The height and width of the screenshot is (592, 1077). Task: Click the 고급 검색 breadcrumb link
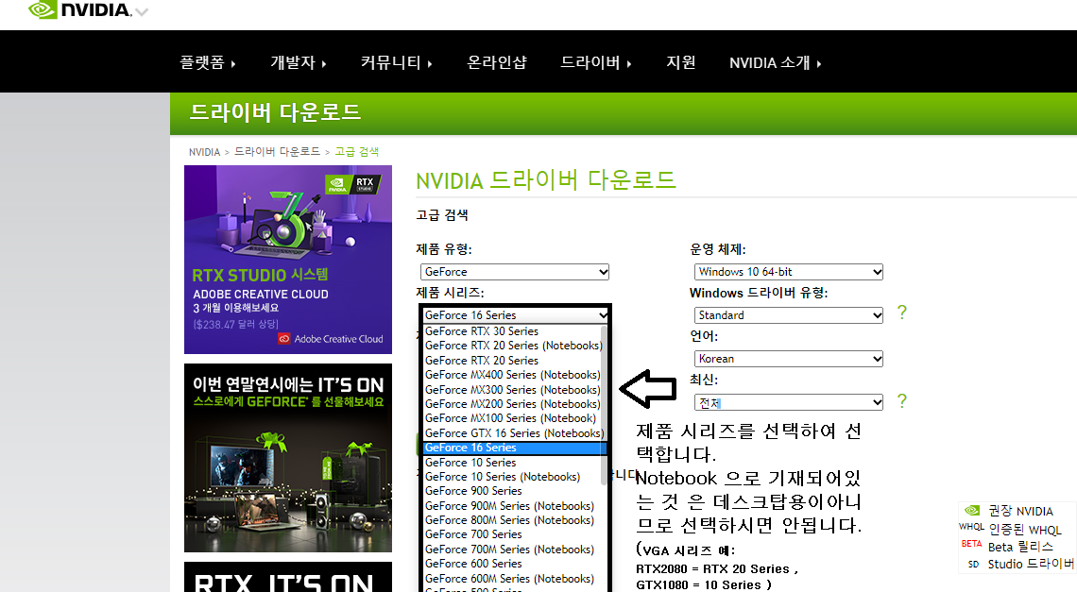point(356,151)
